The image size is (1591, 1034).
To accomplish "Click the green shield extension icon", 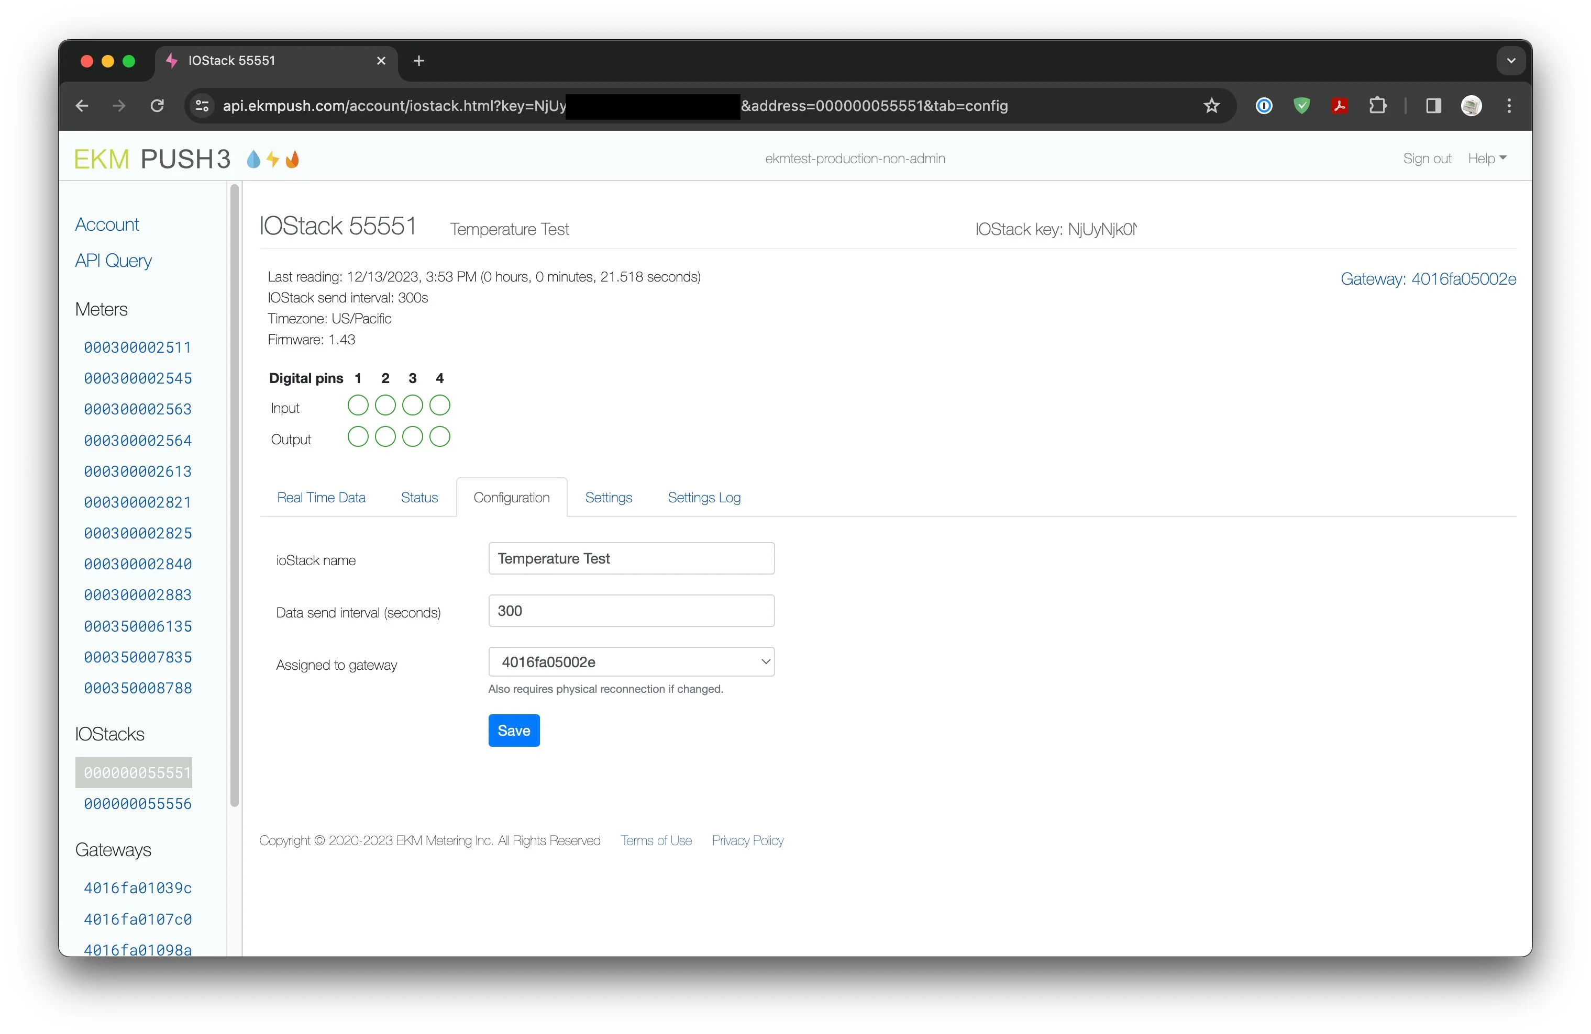I will [x=1301, y=106].
